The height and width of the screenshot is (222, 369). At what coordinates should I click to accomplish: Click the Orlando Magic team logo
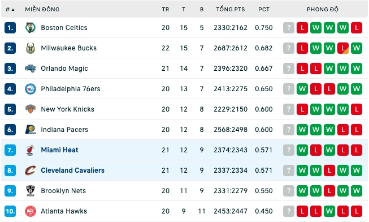point(31,69)
